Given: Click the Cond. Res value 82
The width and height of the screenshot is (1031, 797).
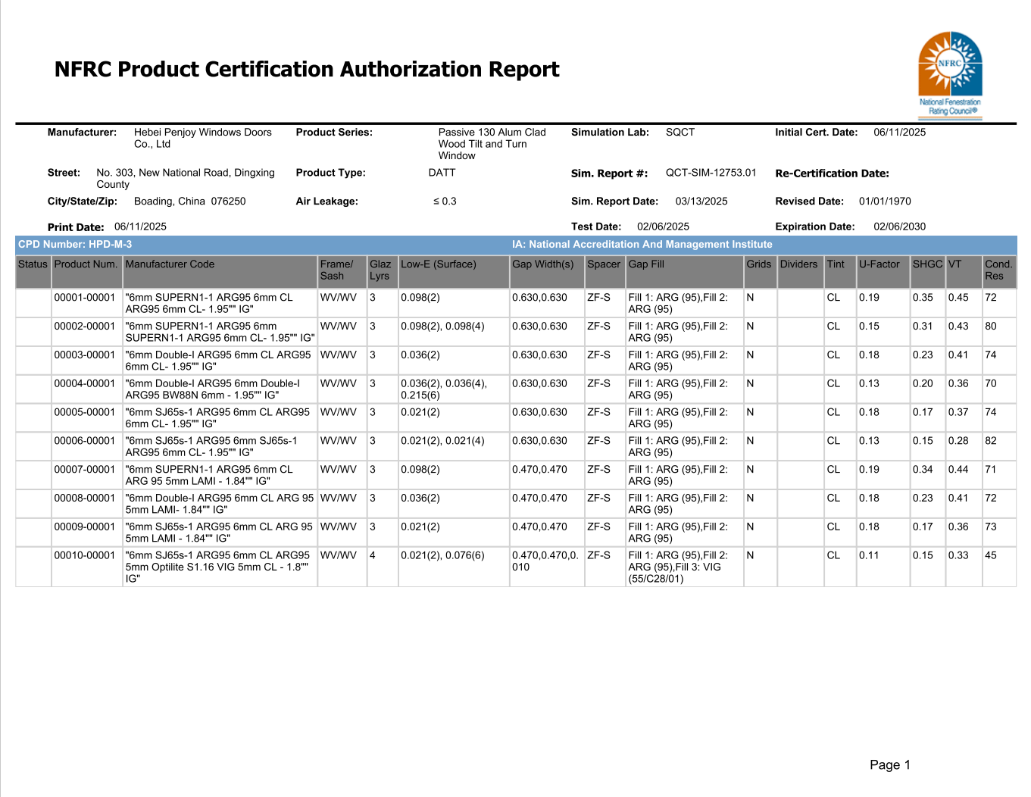Looking at the screenshot, I should click(991, 441).
